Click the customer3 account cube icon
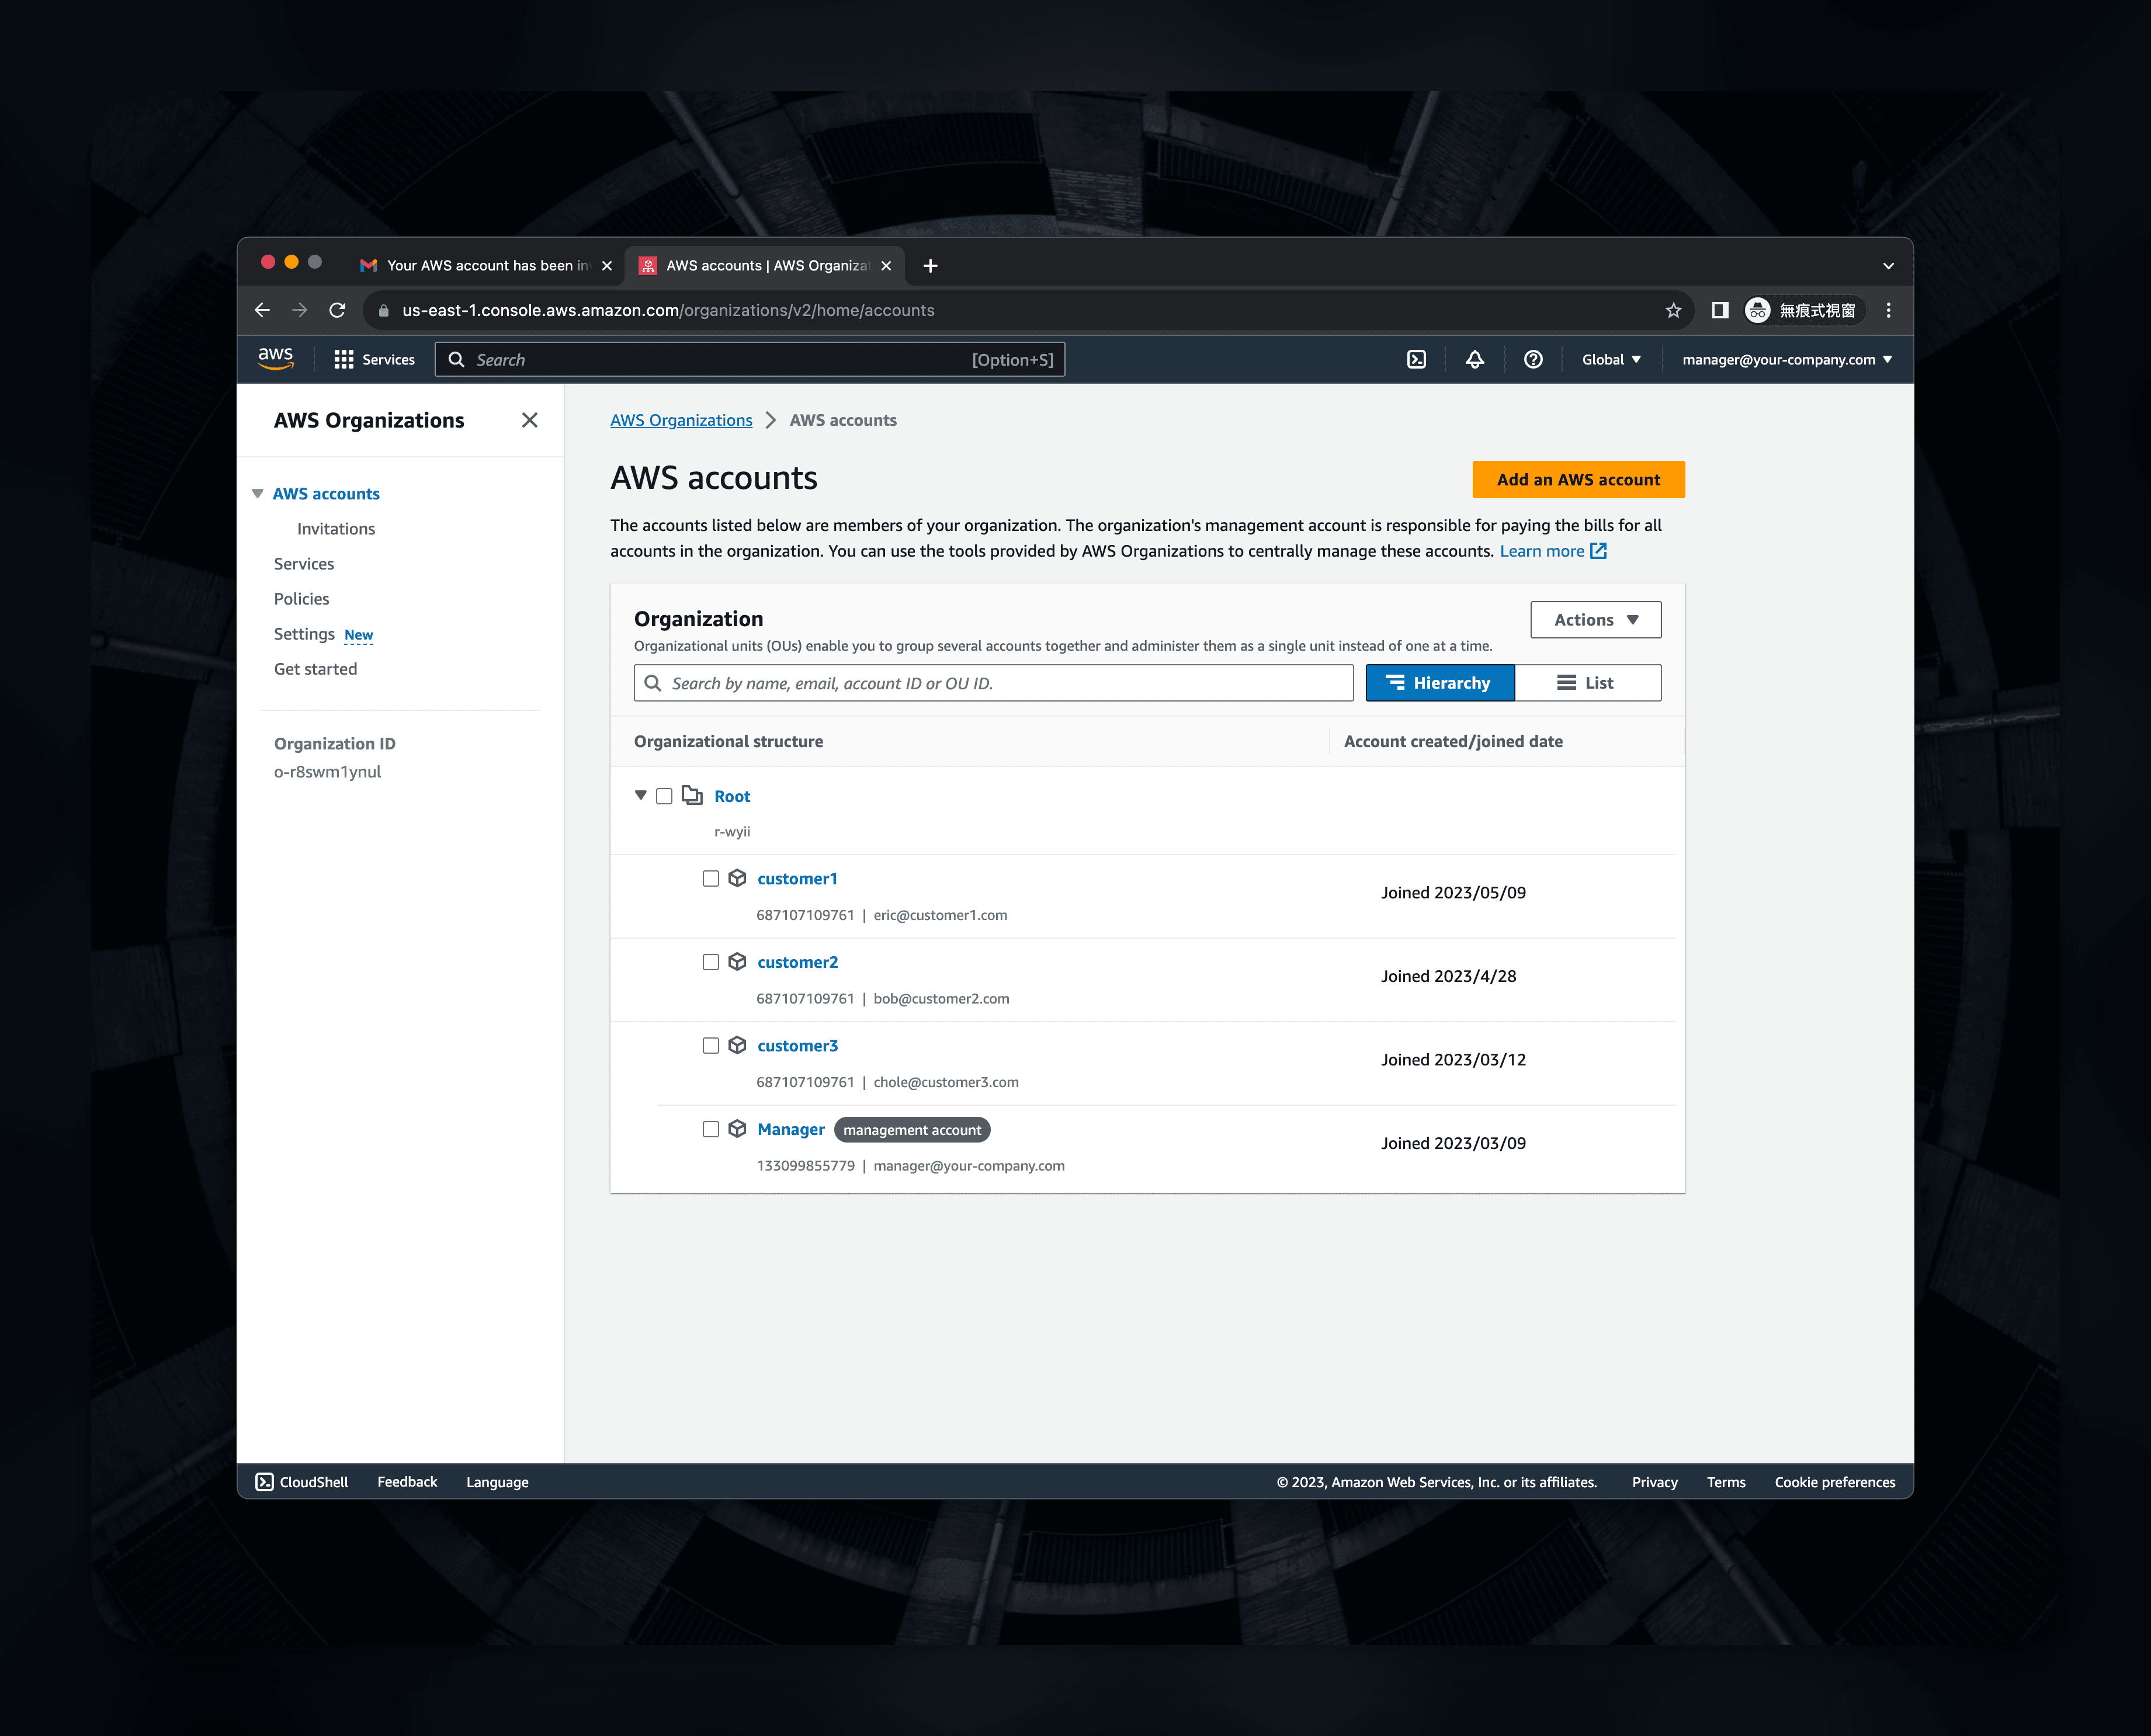 737,1045
